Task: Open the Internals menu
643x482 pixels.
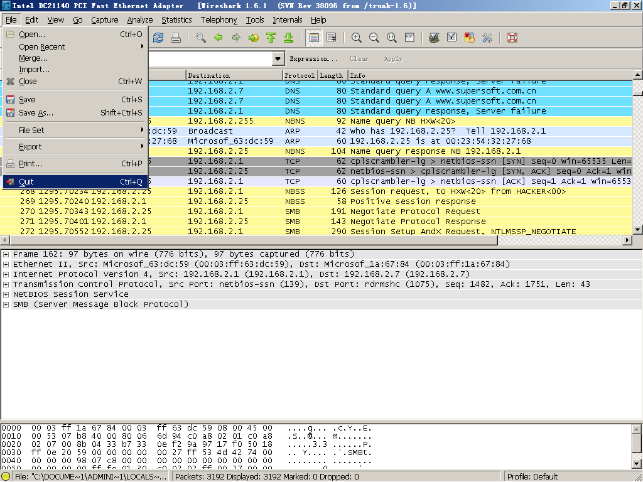Action: 287,19
